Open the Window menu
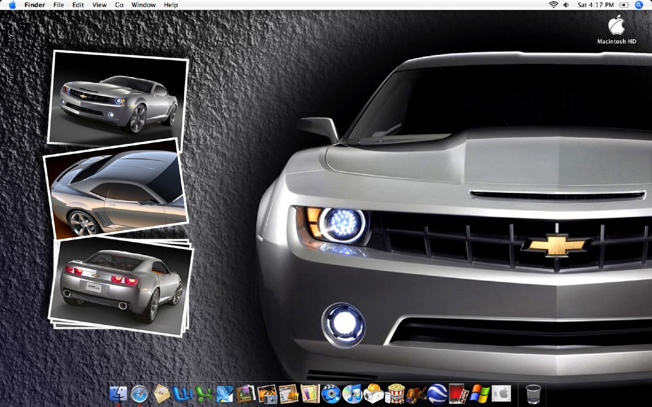Viewport: 652px width, 407px height. 144,5
